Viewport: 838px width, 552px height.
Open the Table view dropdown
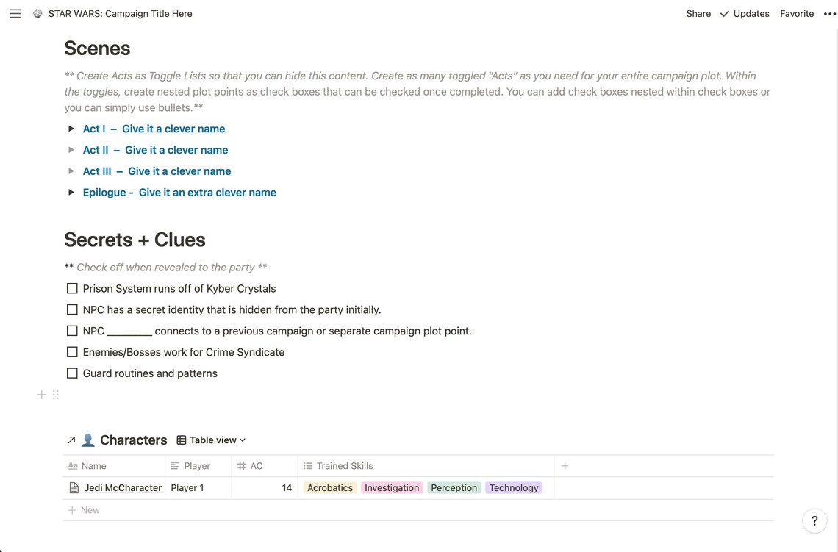coord(211,440)
